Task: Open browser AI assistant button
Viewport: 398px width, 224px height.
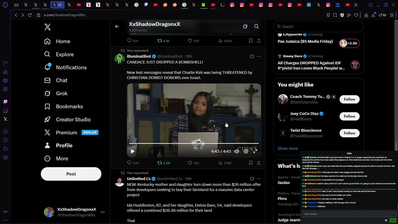Action: click(382, 15)
